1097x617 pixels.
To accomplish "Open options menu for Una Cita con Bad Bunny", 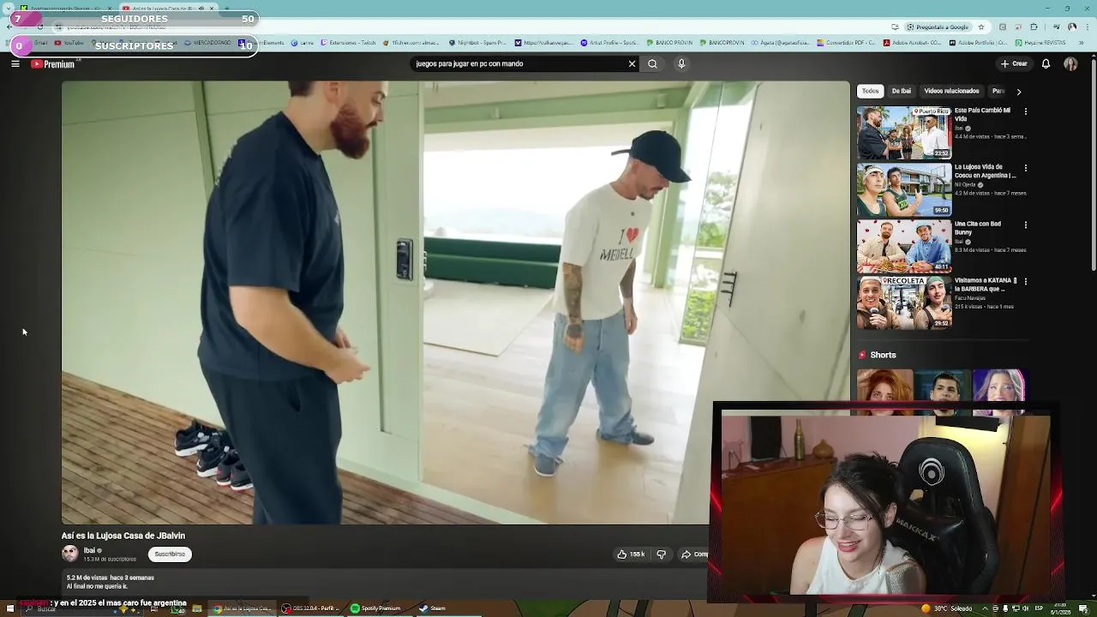I will (1025, 225).
